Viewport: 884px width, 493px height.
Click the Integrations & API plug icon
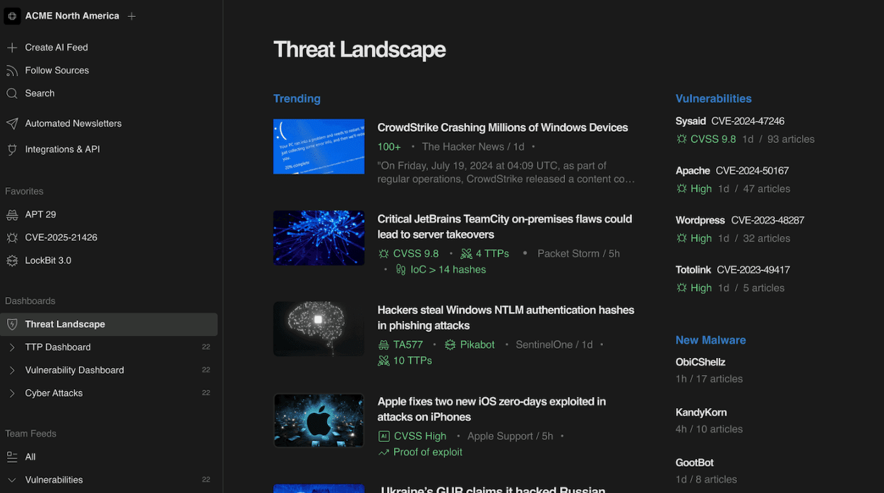12,149
